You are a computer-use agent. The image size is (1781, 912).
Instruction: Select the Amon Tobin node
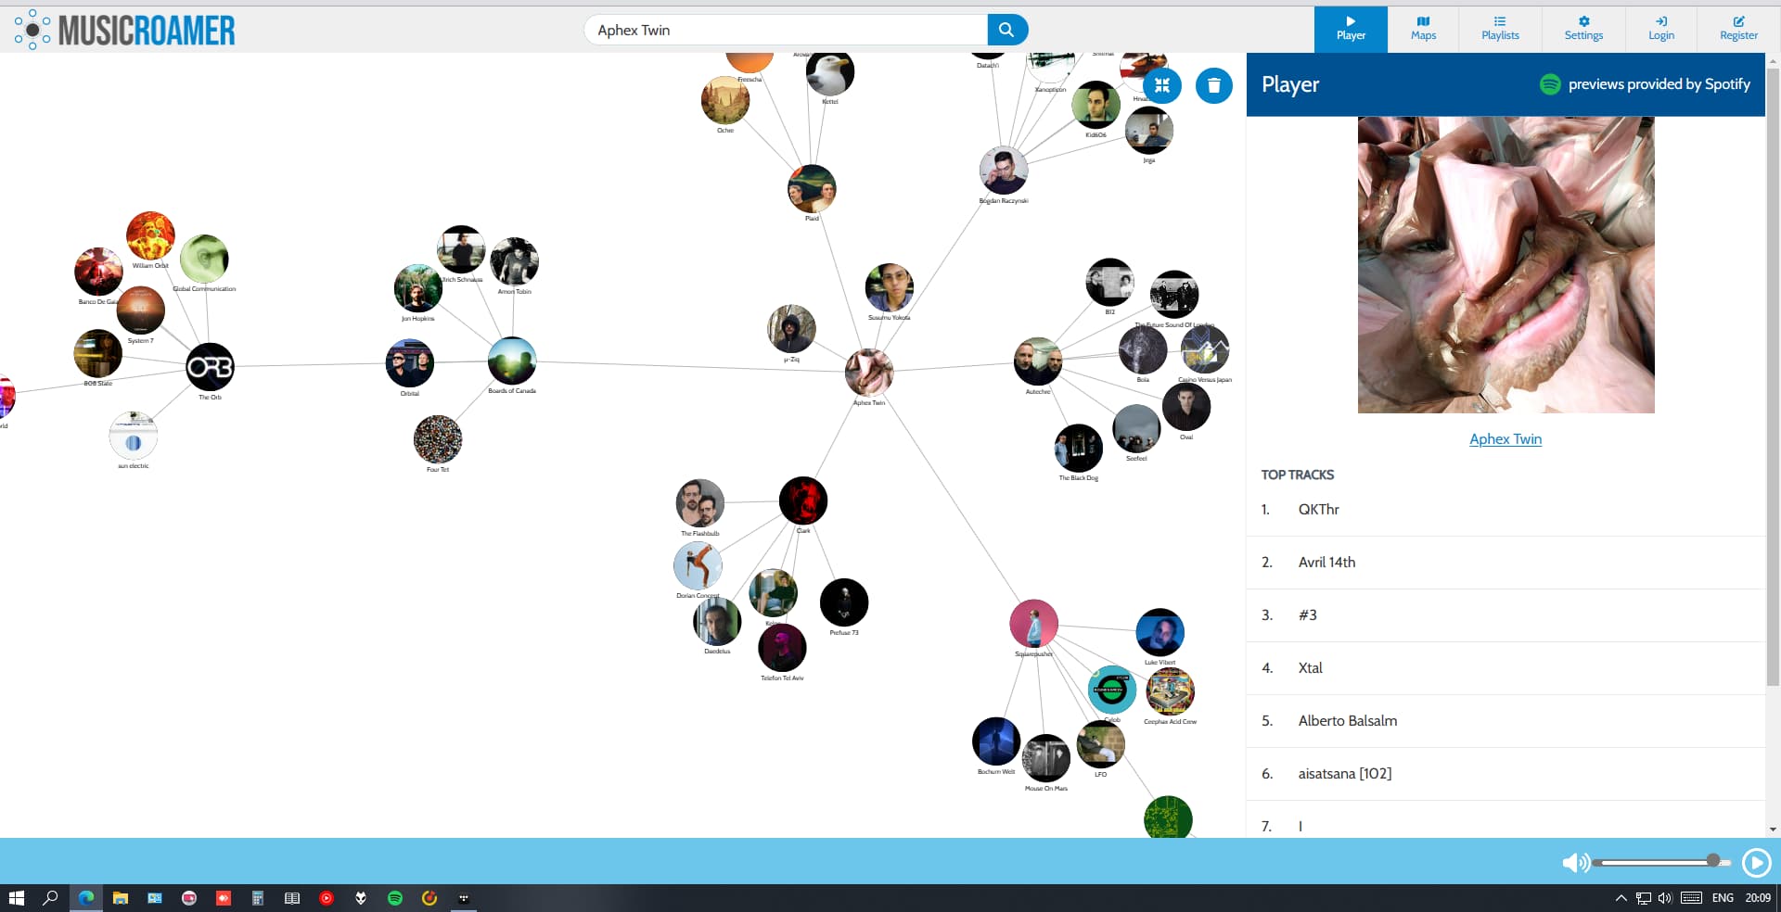coord(514,261)
